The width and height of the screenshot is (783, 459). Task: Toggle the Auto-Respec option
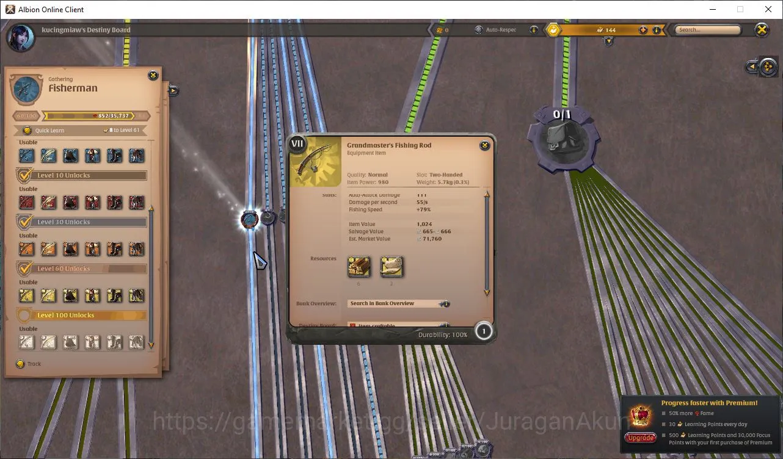point(479,30)
